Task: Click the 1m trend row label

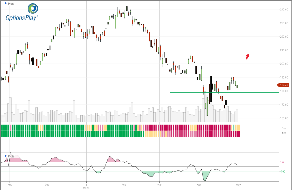Action: pos(284,128)
